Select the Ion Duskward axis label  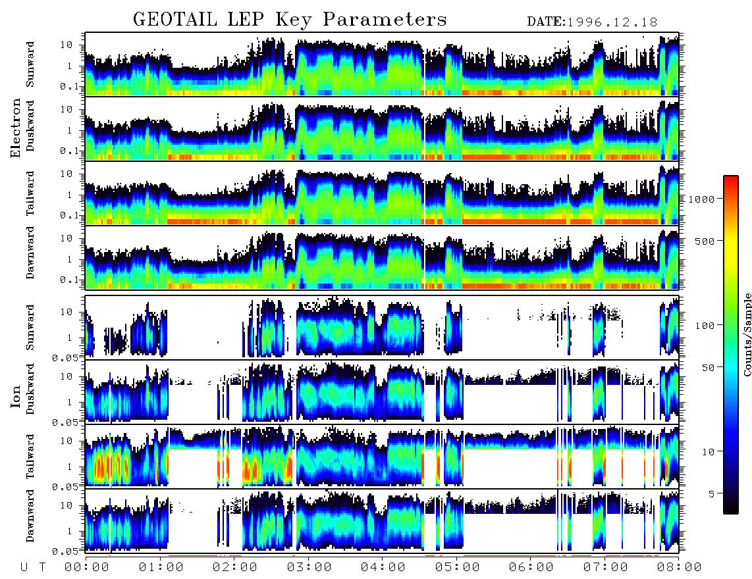point(30,389)
